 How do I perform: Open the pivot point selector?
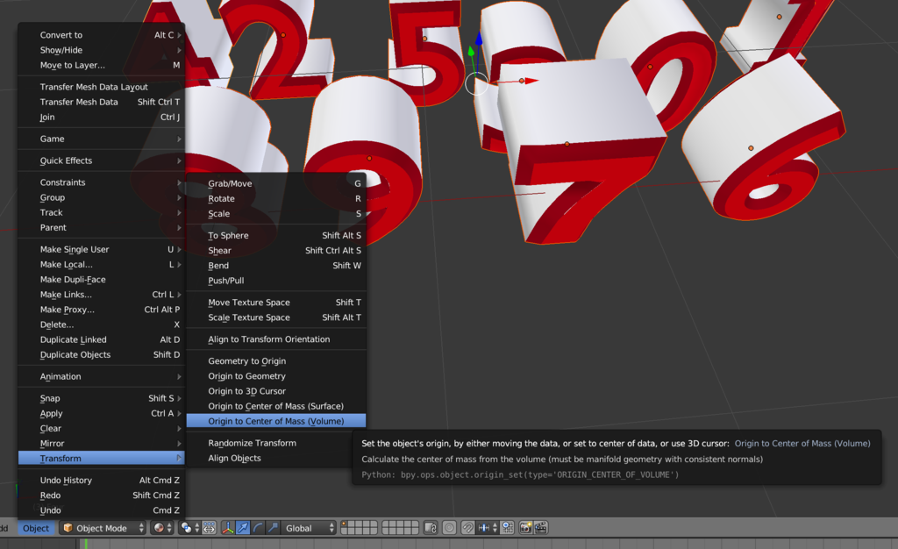[x=189, y=528]
